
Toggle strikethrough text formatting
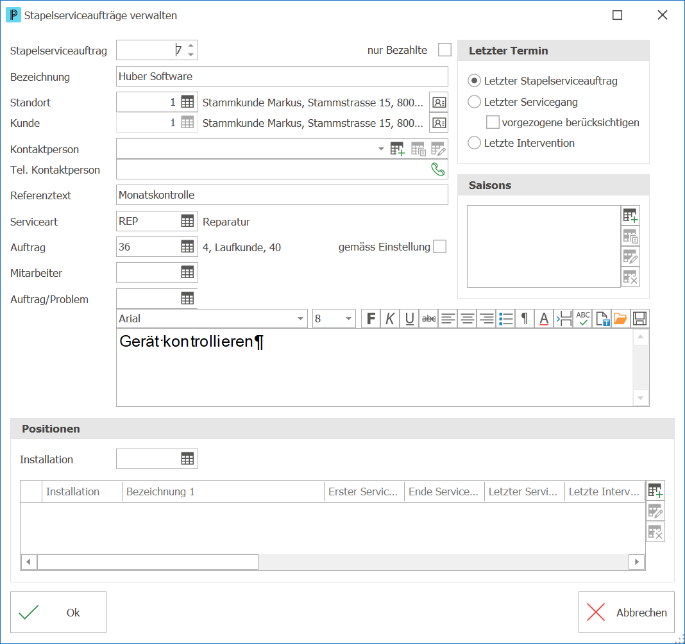(428, 319)
